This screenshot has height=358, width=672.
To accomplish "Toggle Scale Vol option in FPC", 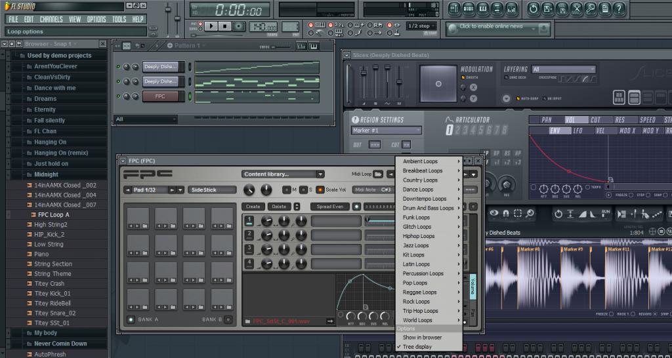I will point(320,189).
